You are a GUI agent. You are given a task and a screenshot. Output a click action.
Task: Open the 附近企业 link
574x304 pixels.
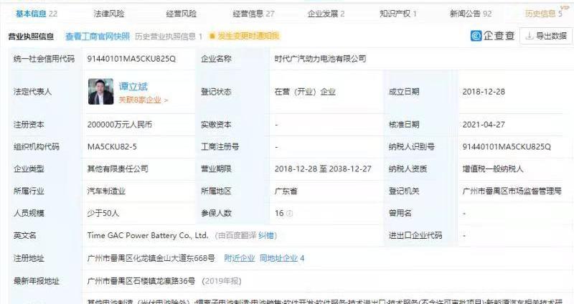tap(240, 258)
